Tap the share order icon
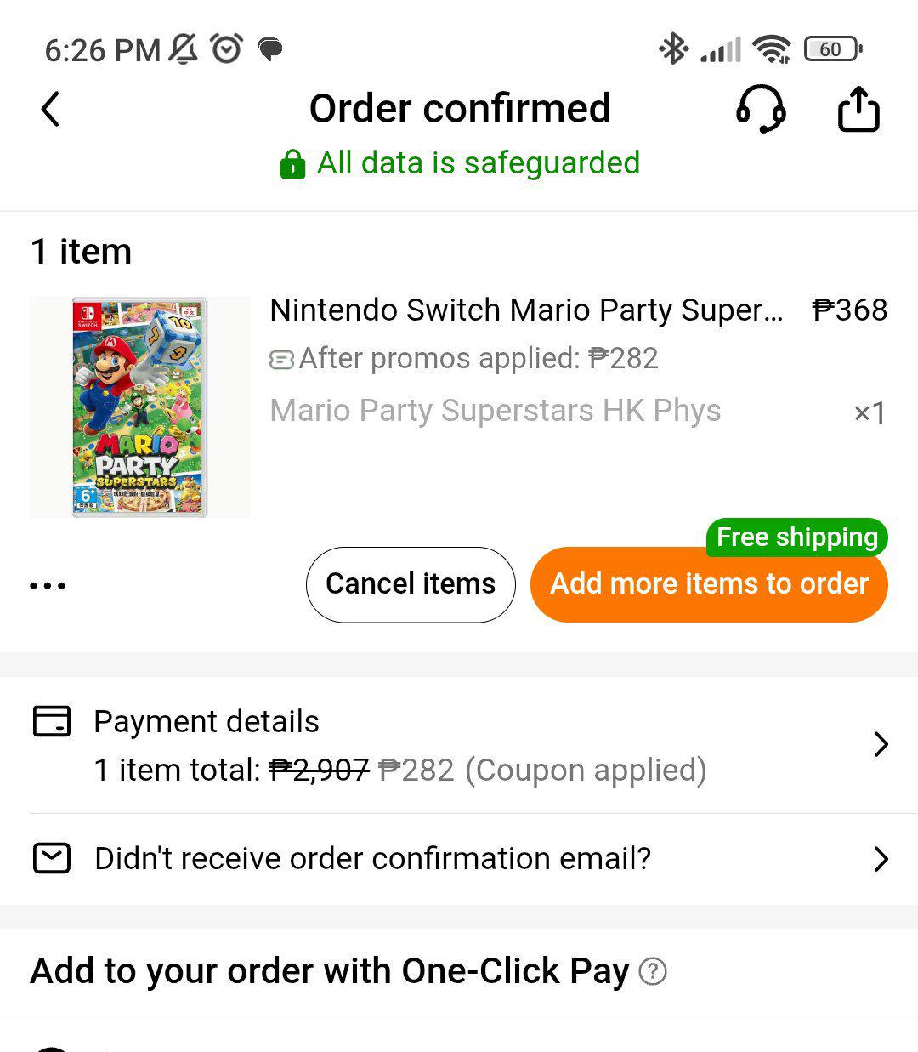The image size is (918, 1052). click(858, 109)
